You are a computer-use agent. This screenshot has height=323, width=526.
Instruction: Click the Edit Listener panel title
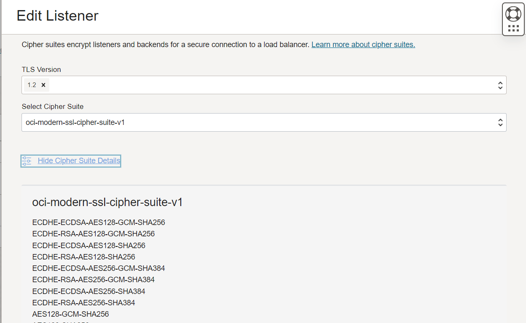coord(57,16)
